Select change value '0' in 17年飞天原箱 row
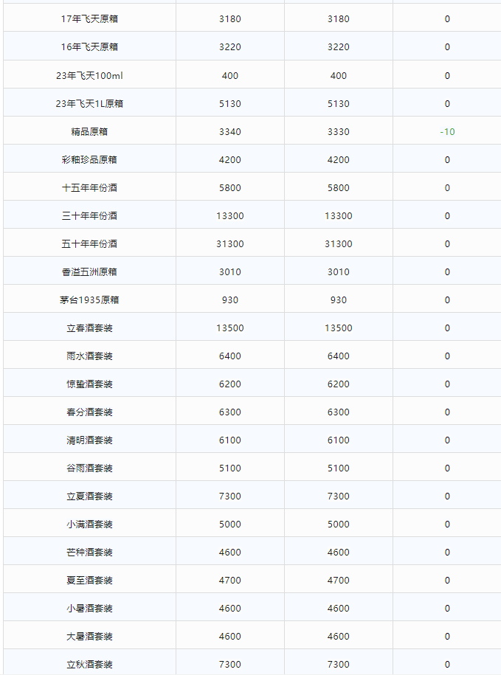The height and width of the screenshot is (675, 501). [447, 19]
